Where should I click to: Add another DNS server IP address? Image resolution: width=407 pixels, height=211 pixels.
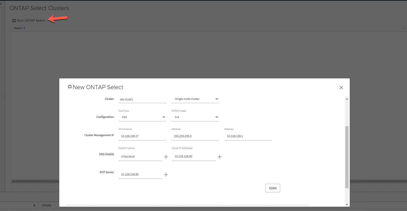click(x=220, y=157)
